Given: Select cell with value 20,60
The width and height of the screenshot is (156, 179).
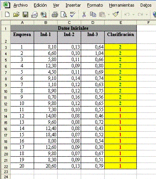Looking at the screenshot, I should coord(45,166).
